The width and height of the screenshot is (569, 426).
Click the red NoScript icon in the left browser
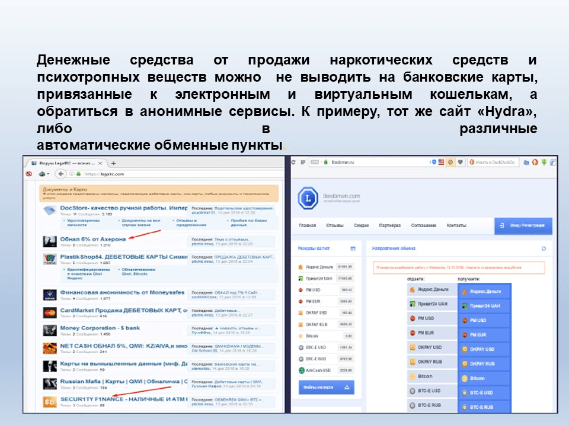click(x=29, y=174)
